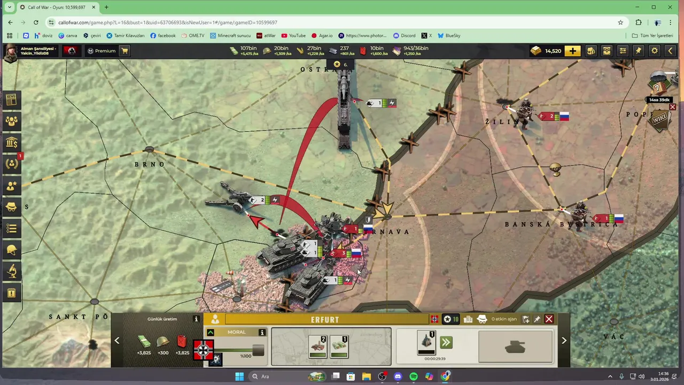Select the building under construction thumbnail
This screenshot has width=684, height=385.
426,343
